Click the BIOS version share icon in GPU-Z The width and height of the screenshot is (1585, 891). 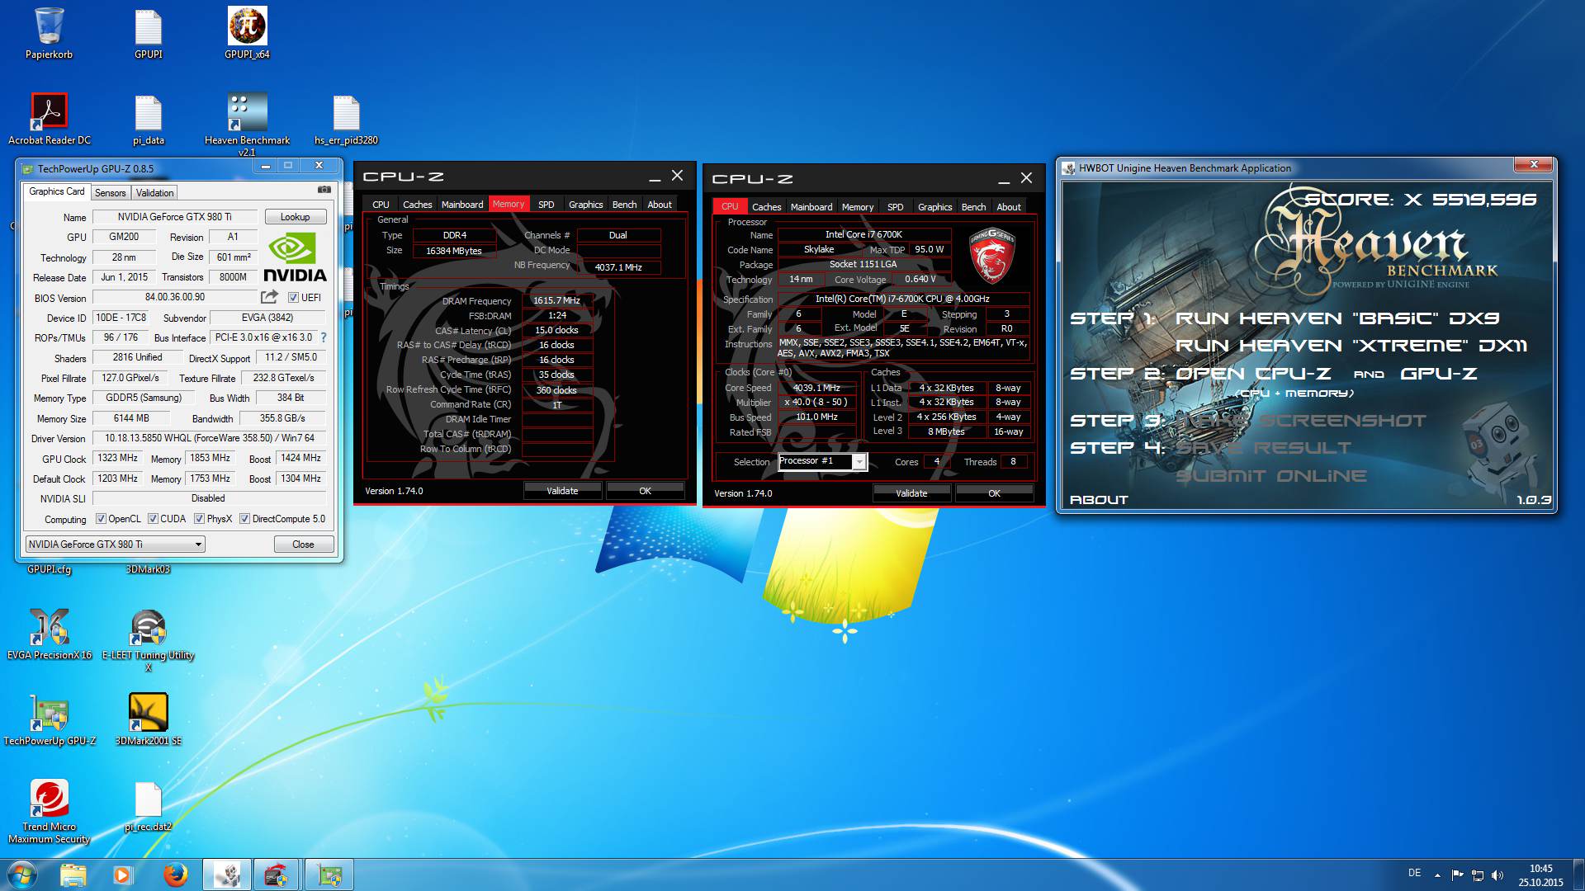[270, 297]
